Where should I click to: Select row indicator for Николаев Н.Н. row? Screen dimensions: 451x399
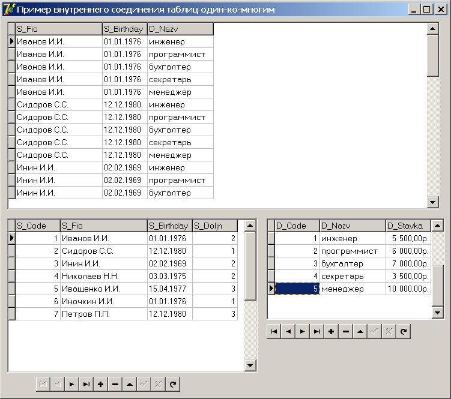click(x=11, y=276)
